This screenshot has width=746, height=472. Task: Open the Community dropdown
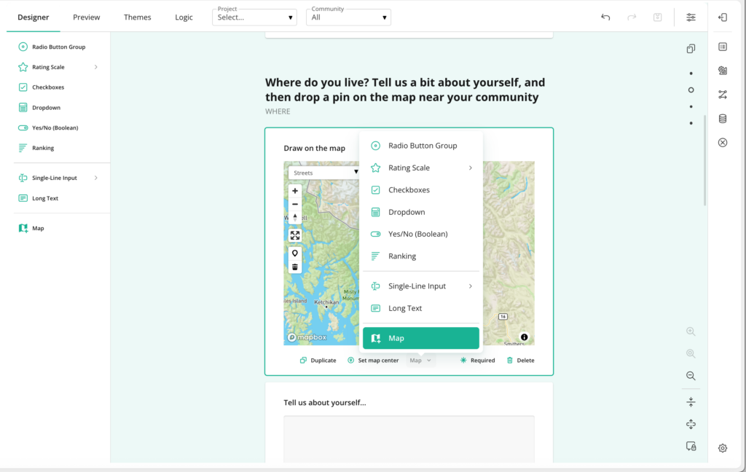point(349,17)
